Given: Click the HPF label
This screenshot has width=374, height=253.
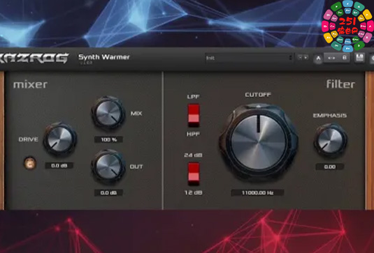Looking at the screenshot, I should click(193, 134).
